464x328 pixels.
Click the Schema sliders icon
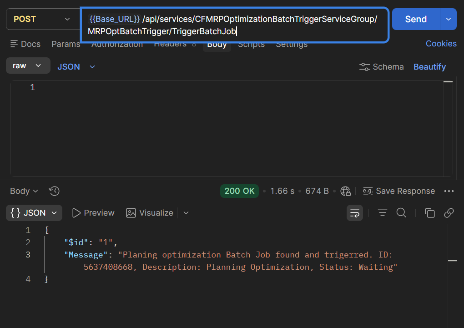click(x=364, y=67)
